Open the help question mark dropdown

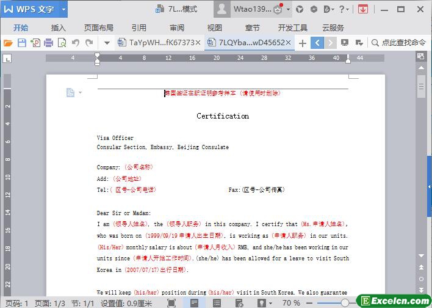pyautogui.click(x=344, y=9)
